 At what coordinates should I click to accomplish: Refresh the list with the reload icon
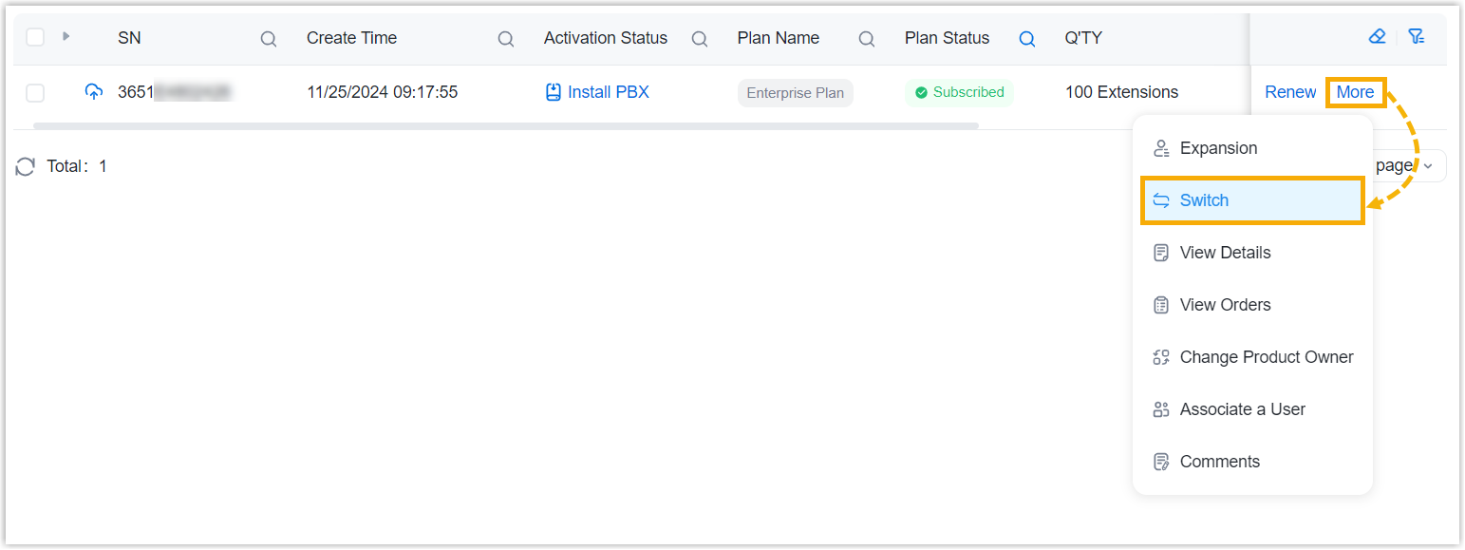(26, 167)
